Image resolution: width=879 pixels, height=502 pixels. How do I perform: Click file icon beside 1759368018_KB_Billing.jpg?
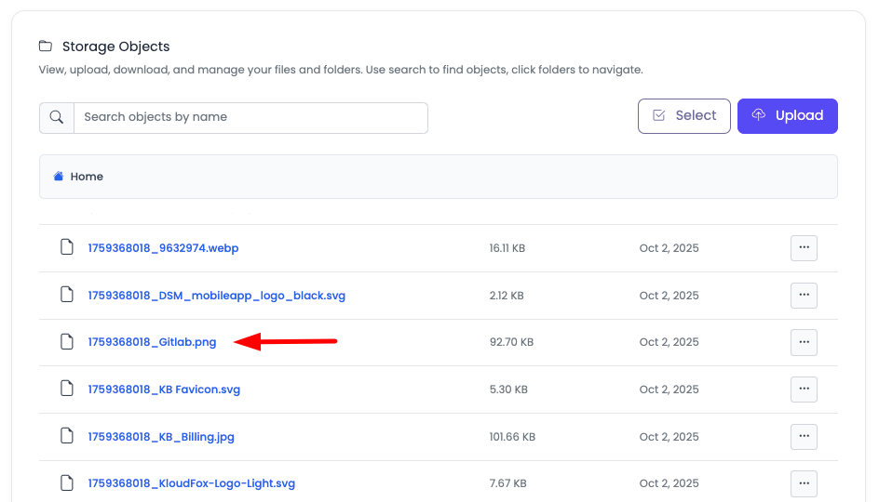coord(66,436)
